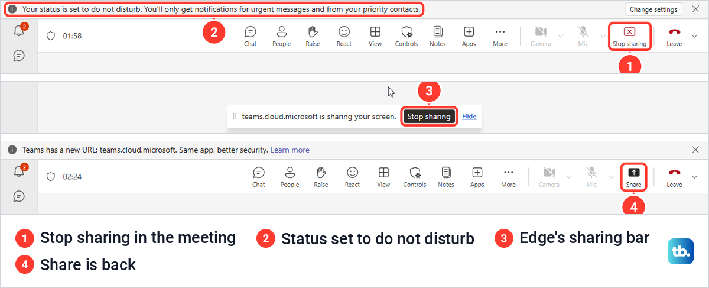This screenshot has height=288, width=709.
Task: Open More options in the 02:24 toolbar
Action: pyautogui.click(x=508, y=176)
